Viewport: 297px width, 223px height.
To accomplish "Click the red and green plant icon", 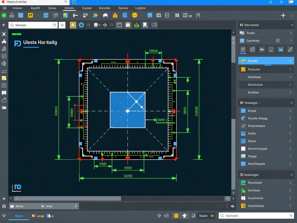I will pos(136,25).
